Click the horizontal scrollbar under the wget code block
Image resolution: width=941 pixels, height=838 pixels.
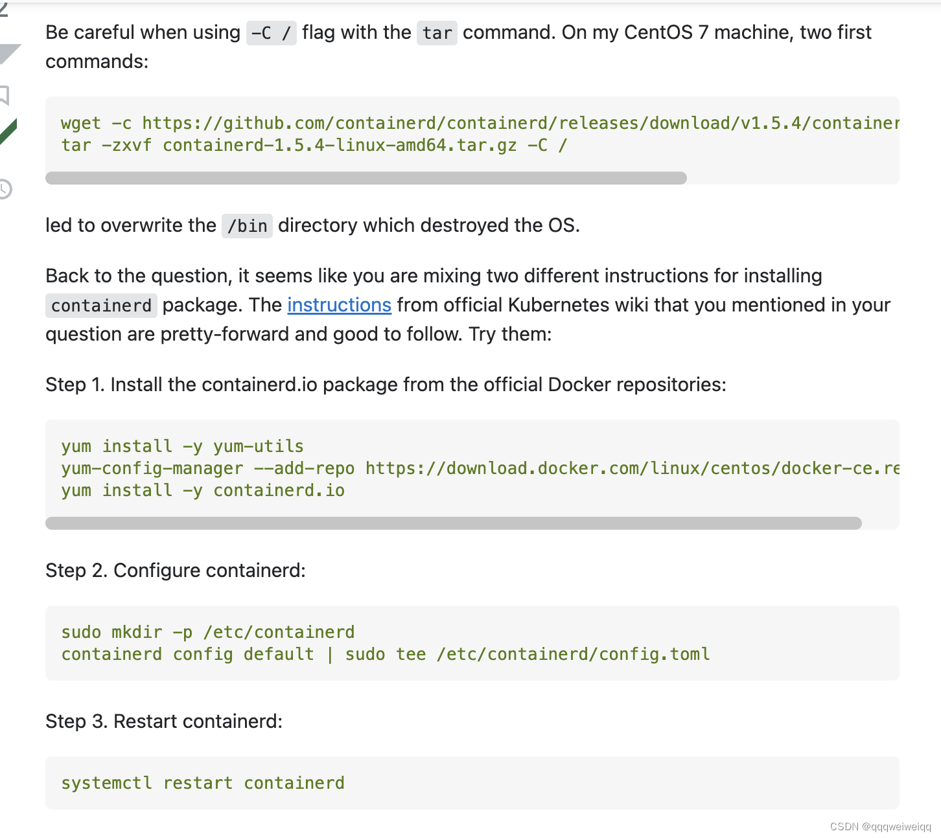366,178
